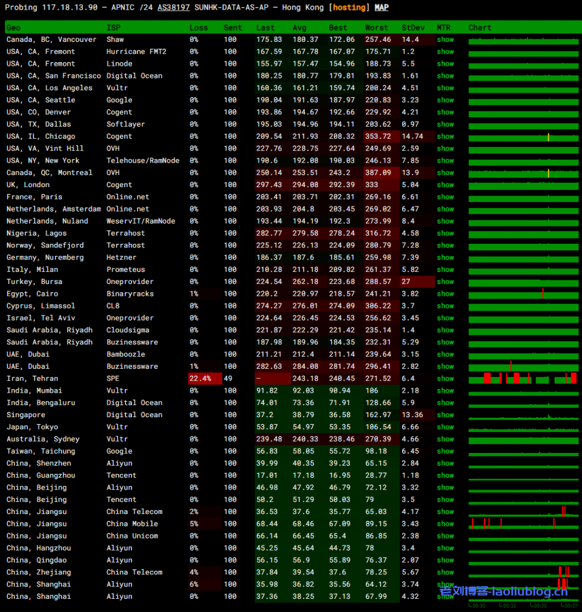Screen dimensions: 582x612
Task: Click the StDev column header
Action: click(413, 27)
